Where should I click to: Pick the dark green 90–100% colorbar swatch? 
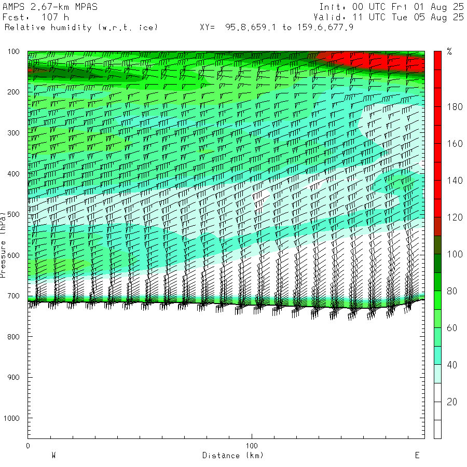(437, 264)
